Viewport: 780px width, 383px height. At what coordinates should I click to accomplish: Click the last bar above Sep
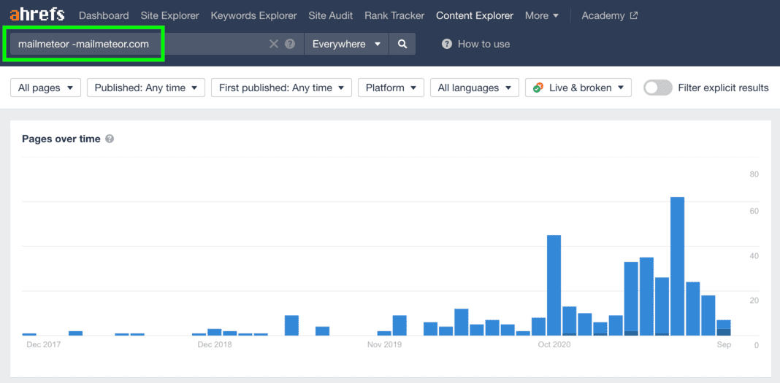(x=724, y=328)
